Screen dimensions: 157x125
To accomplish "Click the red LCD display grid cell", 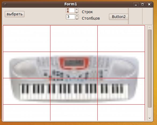I will point(74,65).
